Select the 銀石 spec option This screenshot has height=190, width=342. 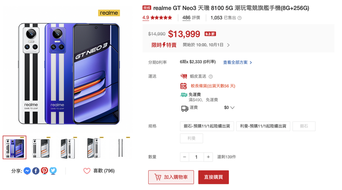coord(304,126)
